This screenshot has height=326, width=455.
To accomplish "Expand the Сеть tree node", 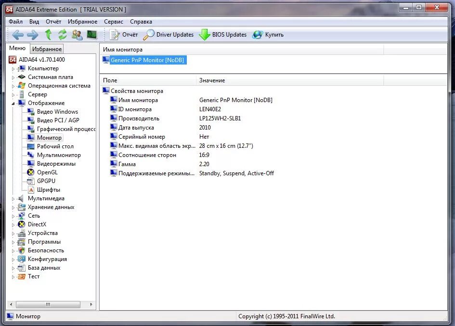I will point(13,216).
